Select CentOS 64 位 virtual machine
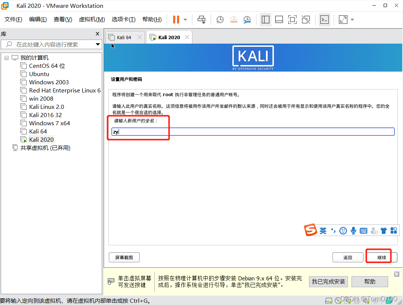 (x=47, y=66)
